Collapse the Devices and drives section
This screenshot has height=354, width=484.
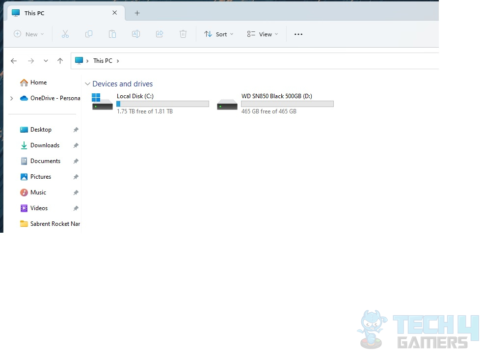point(87,84)
